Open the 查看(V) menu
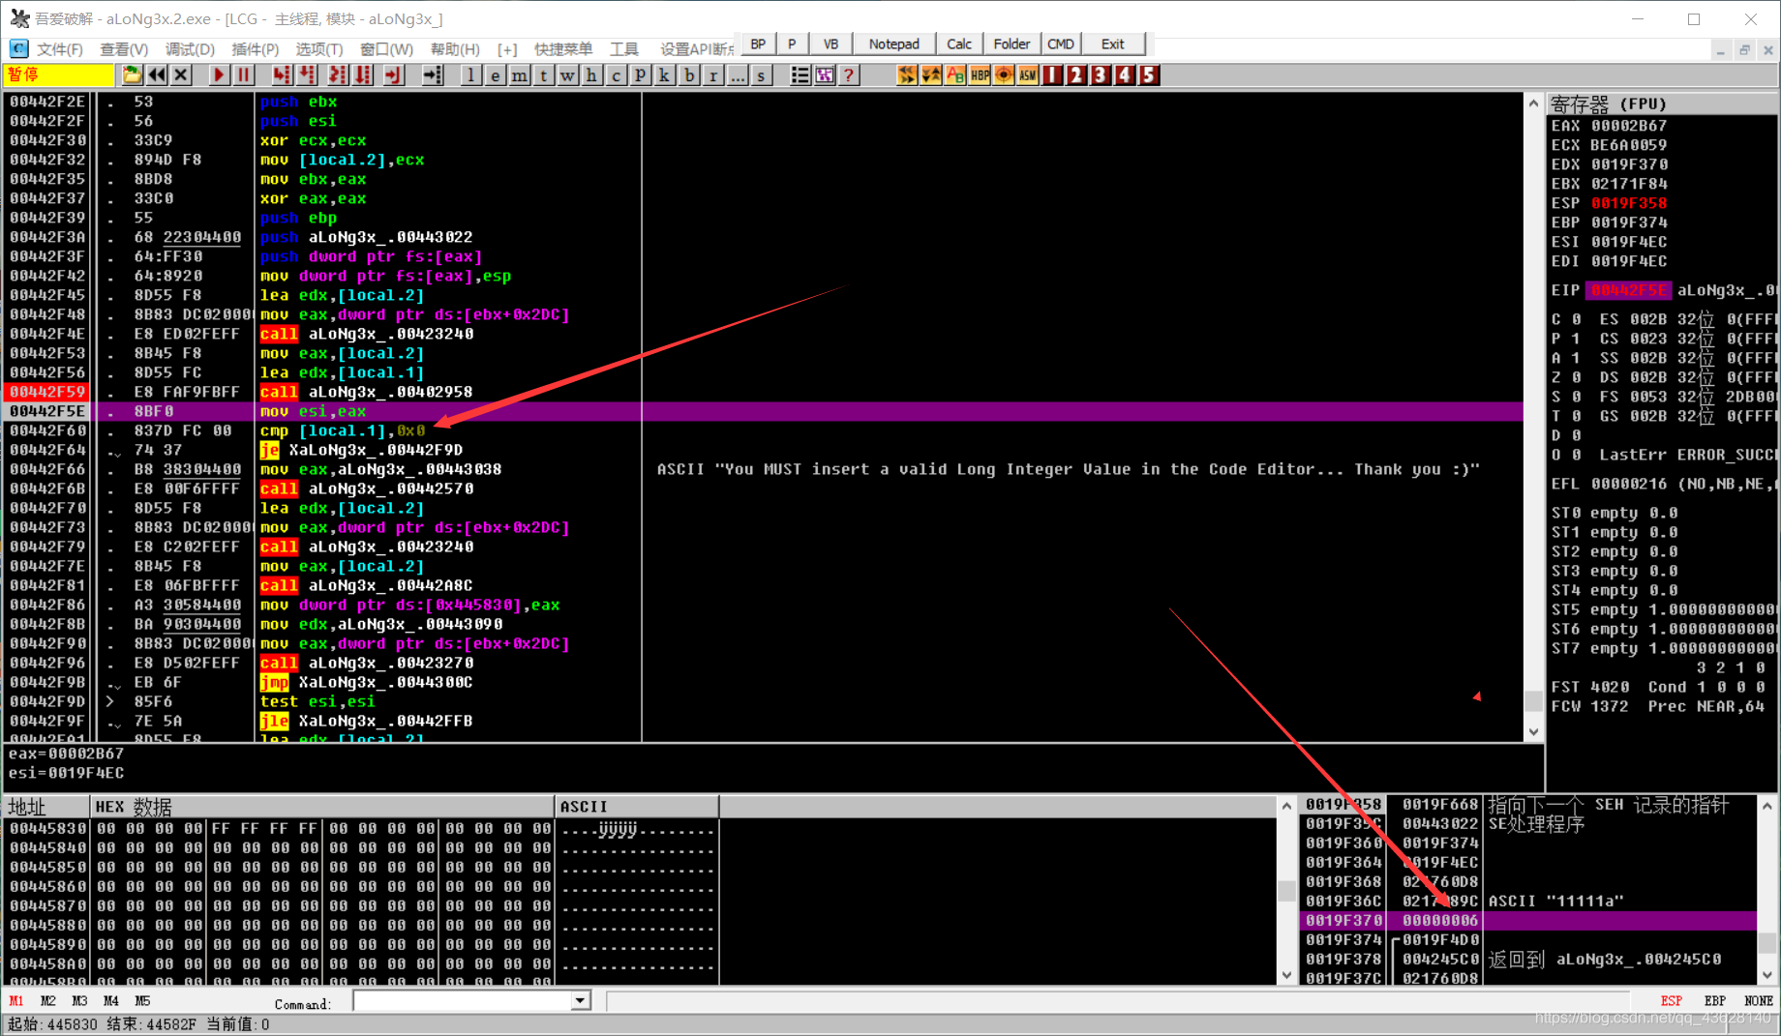Screen dimensions: 1781x1036 click(124, 48)
